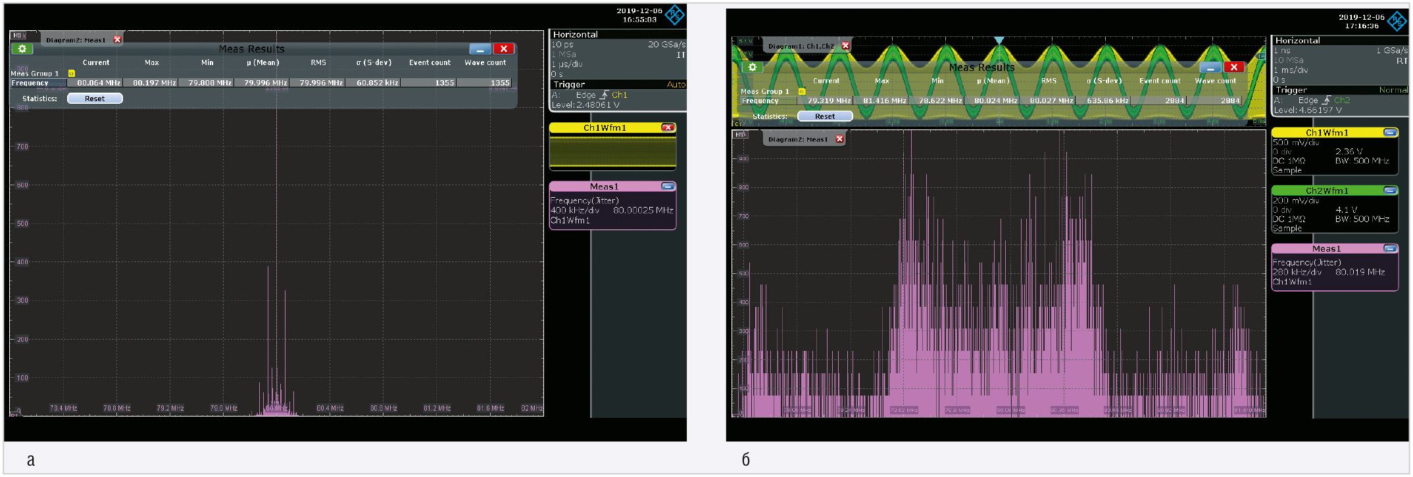
Task: Click 400 kHz/div in Meas1 box
Action: (574, 210)
